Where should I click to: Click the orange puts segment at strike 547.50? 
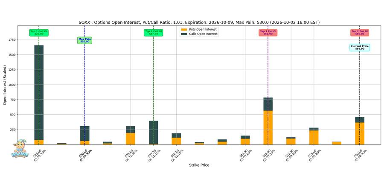[x=245, y=142]
